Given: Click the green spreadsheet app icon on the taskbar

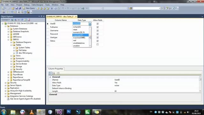Looking at the screenshot, I should pyautogui.click(x=87, y=112).
